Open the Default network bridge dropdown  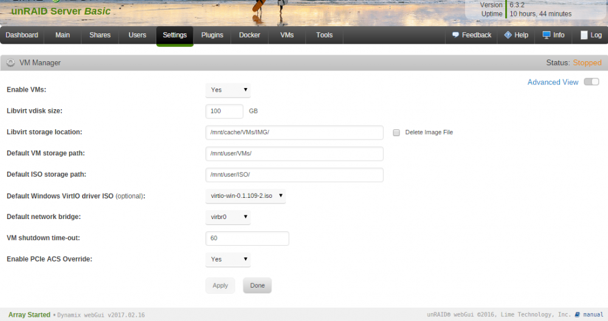[228, 217]
